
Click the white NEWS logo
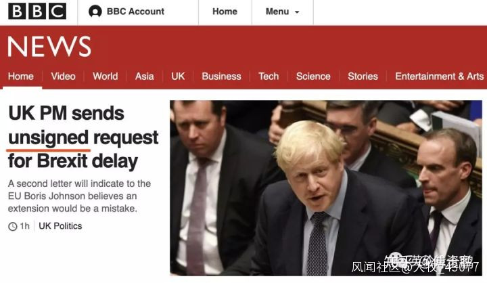coord(49,47)
